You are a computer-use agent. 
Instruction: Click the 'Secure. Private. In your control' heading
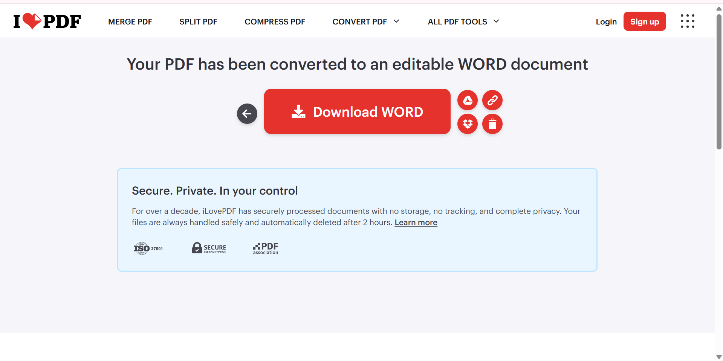point(215,191)
